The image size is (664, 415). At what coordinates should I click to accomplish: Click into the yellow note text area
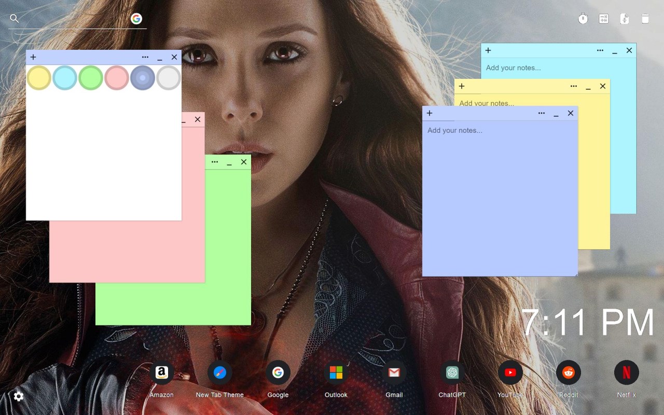(532, 101)
